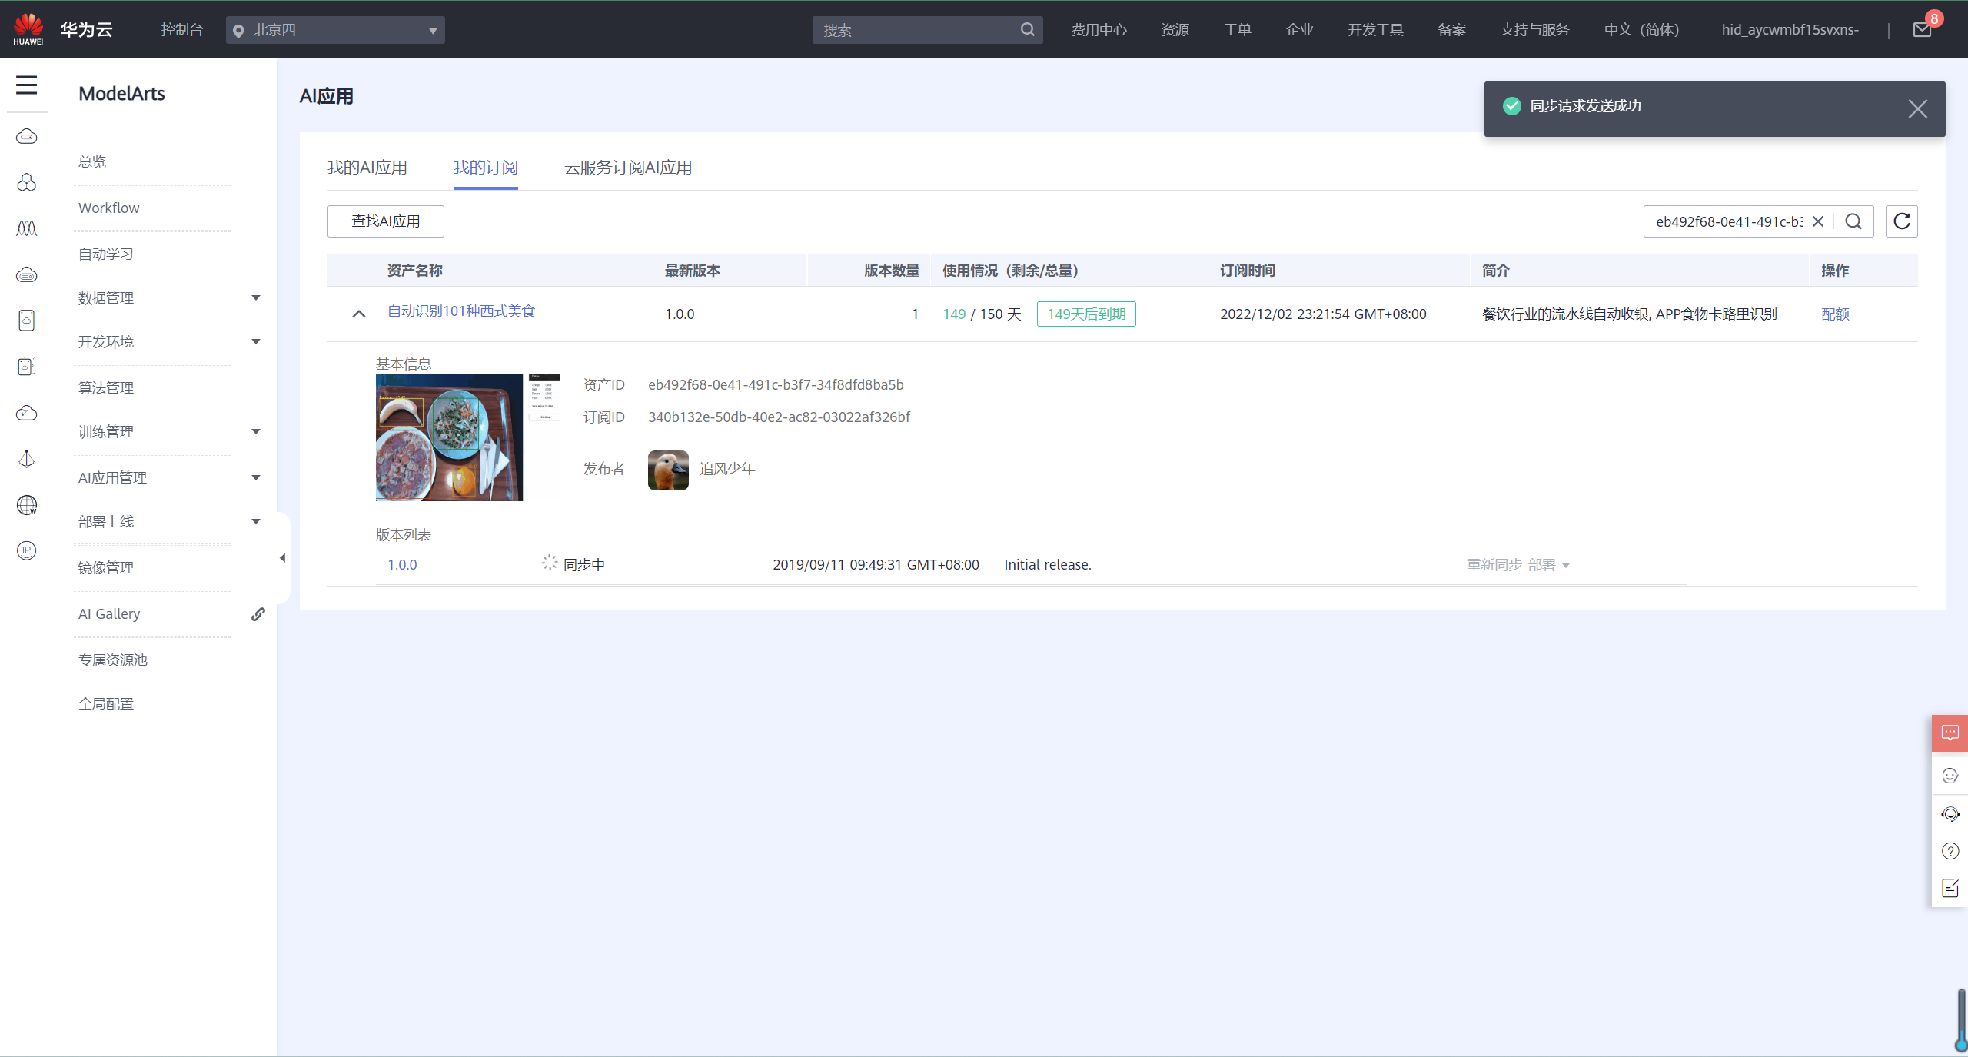Open the hamburger menu icon

(x=26, y=85)
